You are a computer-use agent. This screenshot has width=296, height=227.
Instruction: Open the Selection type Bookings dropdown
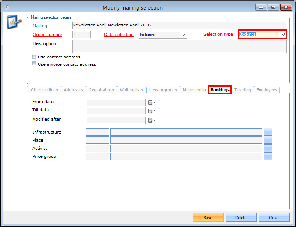[283, 35]
